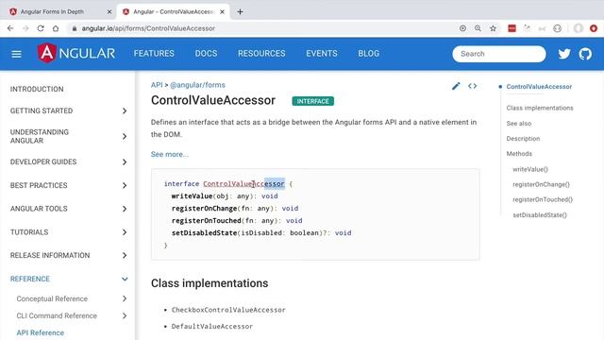Click the zoom magnifier icon in address bar
The width and height of the screenshot is (604, 340).
click(478, 28)
